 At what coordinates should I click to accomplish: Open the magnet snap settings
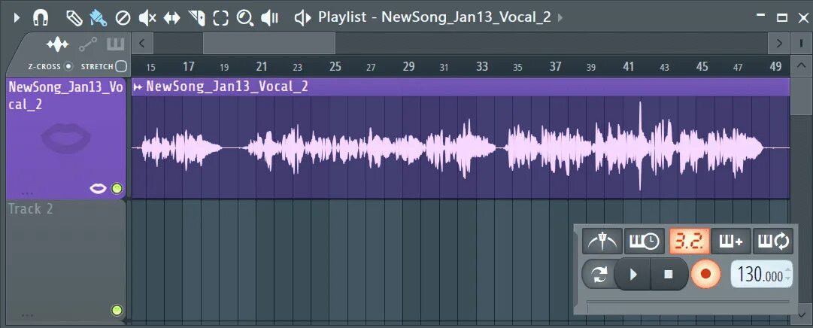click(41, 18)
